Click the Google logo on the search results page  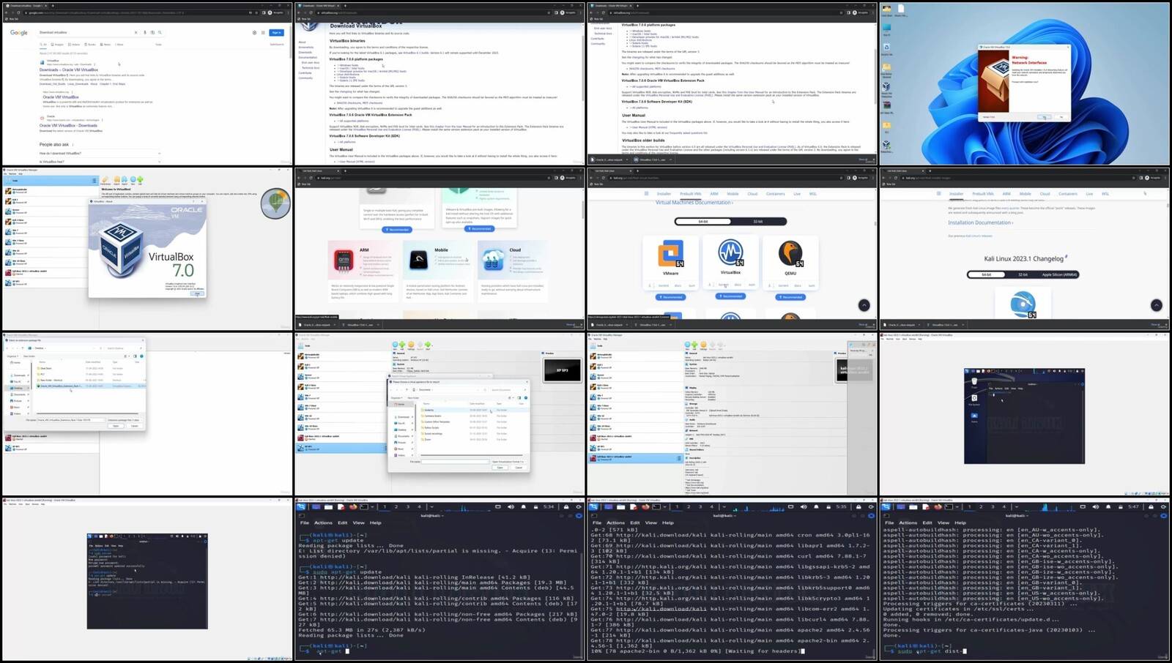(x=19, y=33)
